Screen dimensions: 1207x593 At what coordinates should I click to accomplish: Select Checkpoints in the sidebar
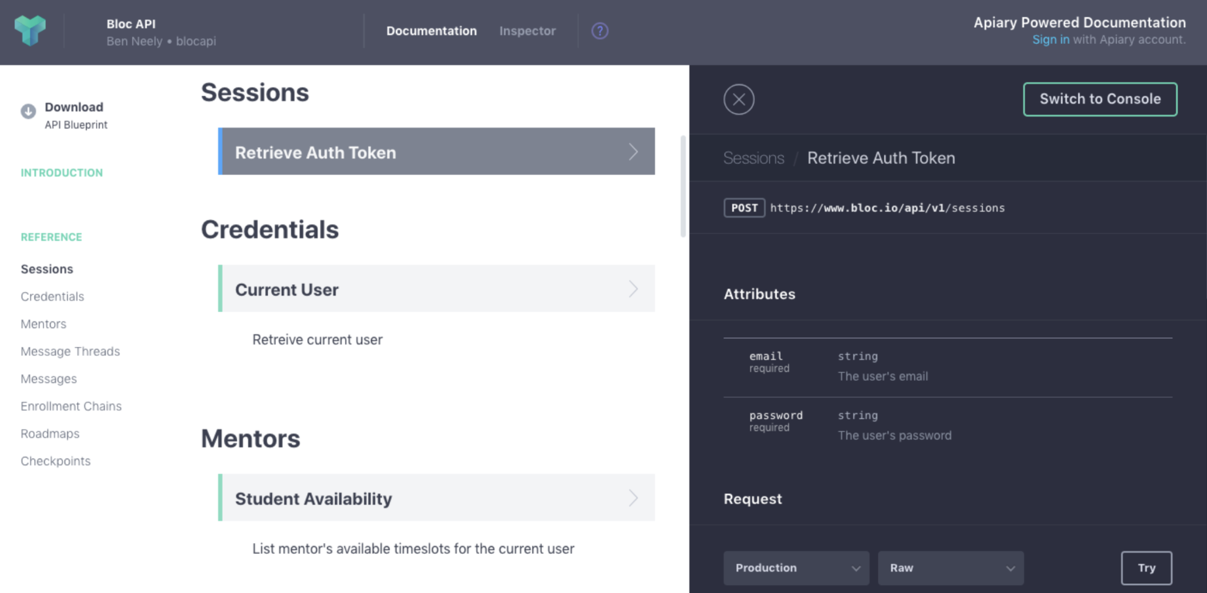pyautogui.click(x=56, y=461)
